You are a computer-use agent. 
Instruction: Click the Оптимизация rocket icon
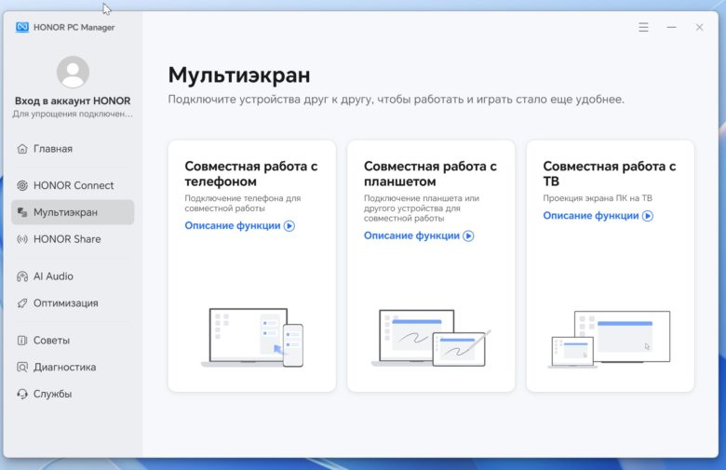(x=21, y=302)
